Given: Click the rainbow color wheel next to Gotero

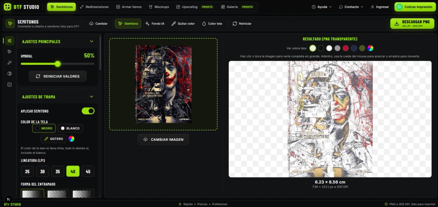Looking at the screenshot, I should [x=72, y=139].
